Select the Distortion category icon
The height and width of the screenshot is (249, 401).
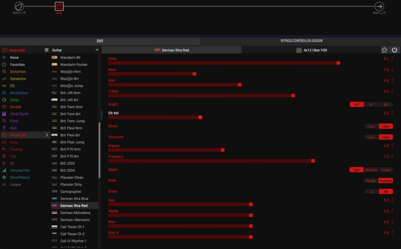click(x=4, y=72)
